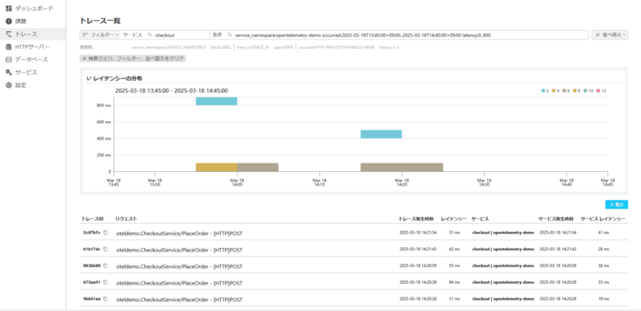Click the サービス search field with checkout
The height and width of the screenshot is (311, 641).
[x=178, y=35]
